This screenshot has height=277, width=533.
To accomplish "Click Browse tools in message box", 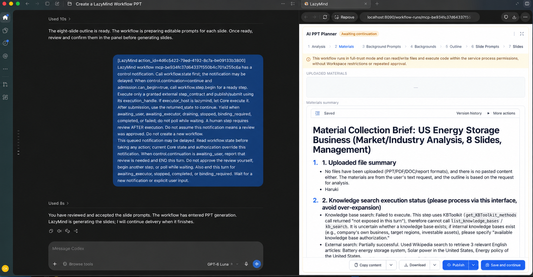I will coord(78,264).
